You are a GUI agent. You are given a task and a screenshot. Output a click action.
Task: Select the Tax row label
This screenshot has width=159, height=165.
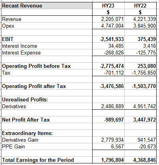point(6,73)
